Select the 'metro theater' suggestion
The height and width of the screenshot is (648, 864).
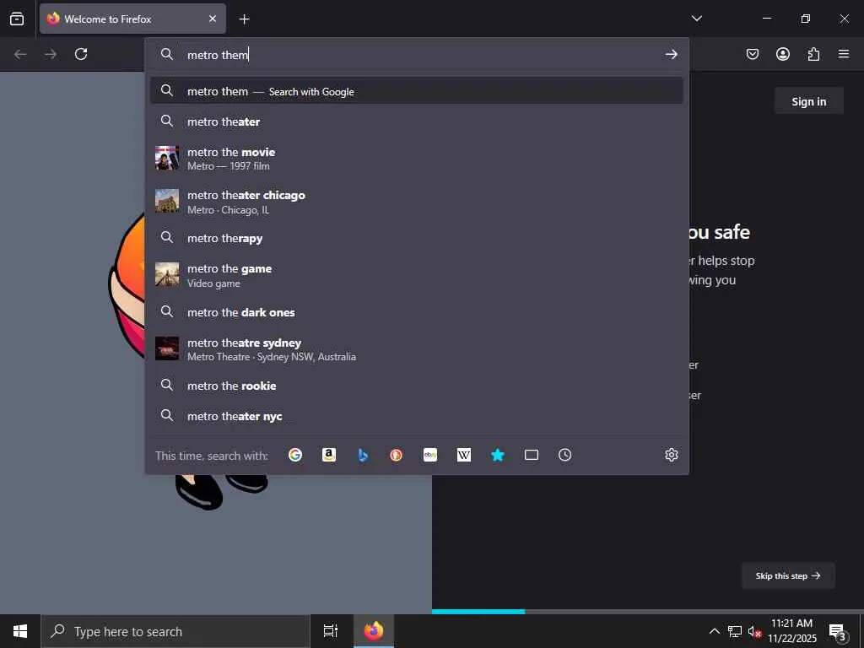coord(417,121)
